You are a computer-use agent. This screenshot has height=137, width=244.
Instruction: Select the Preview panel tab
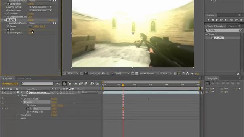point(210,15)
